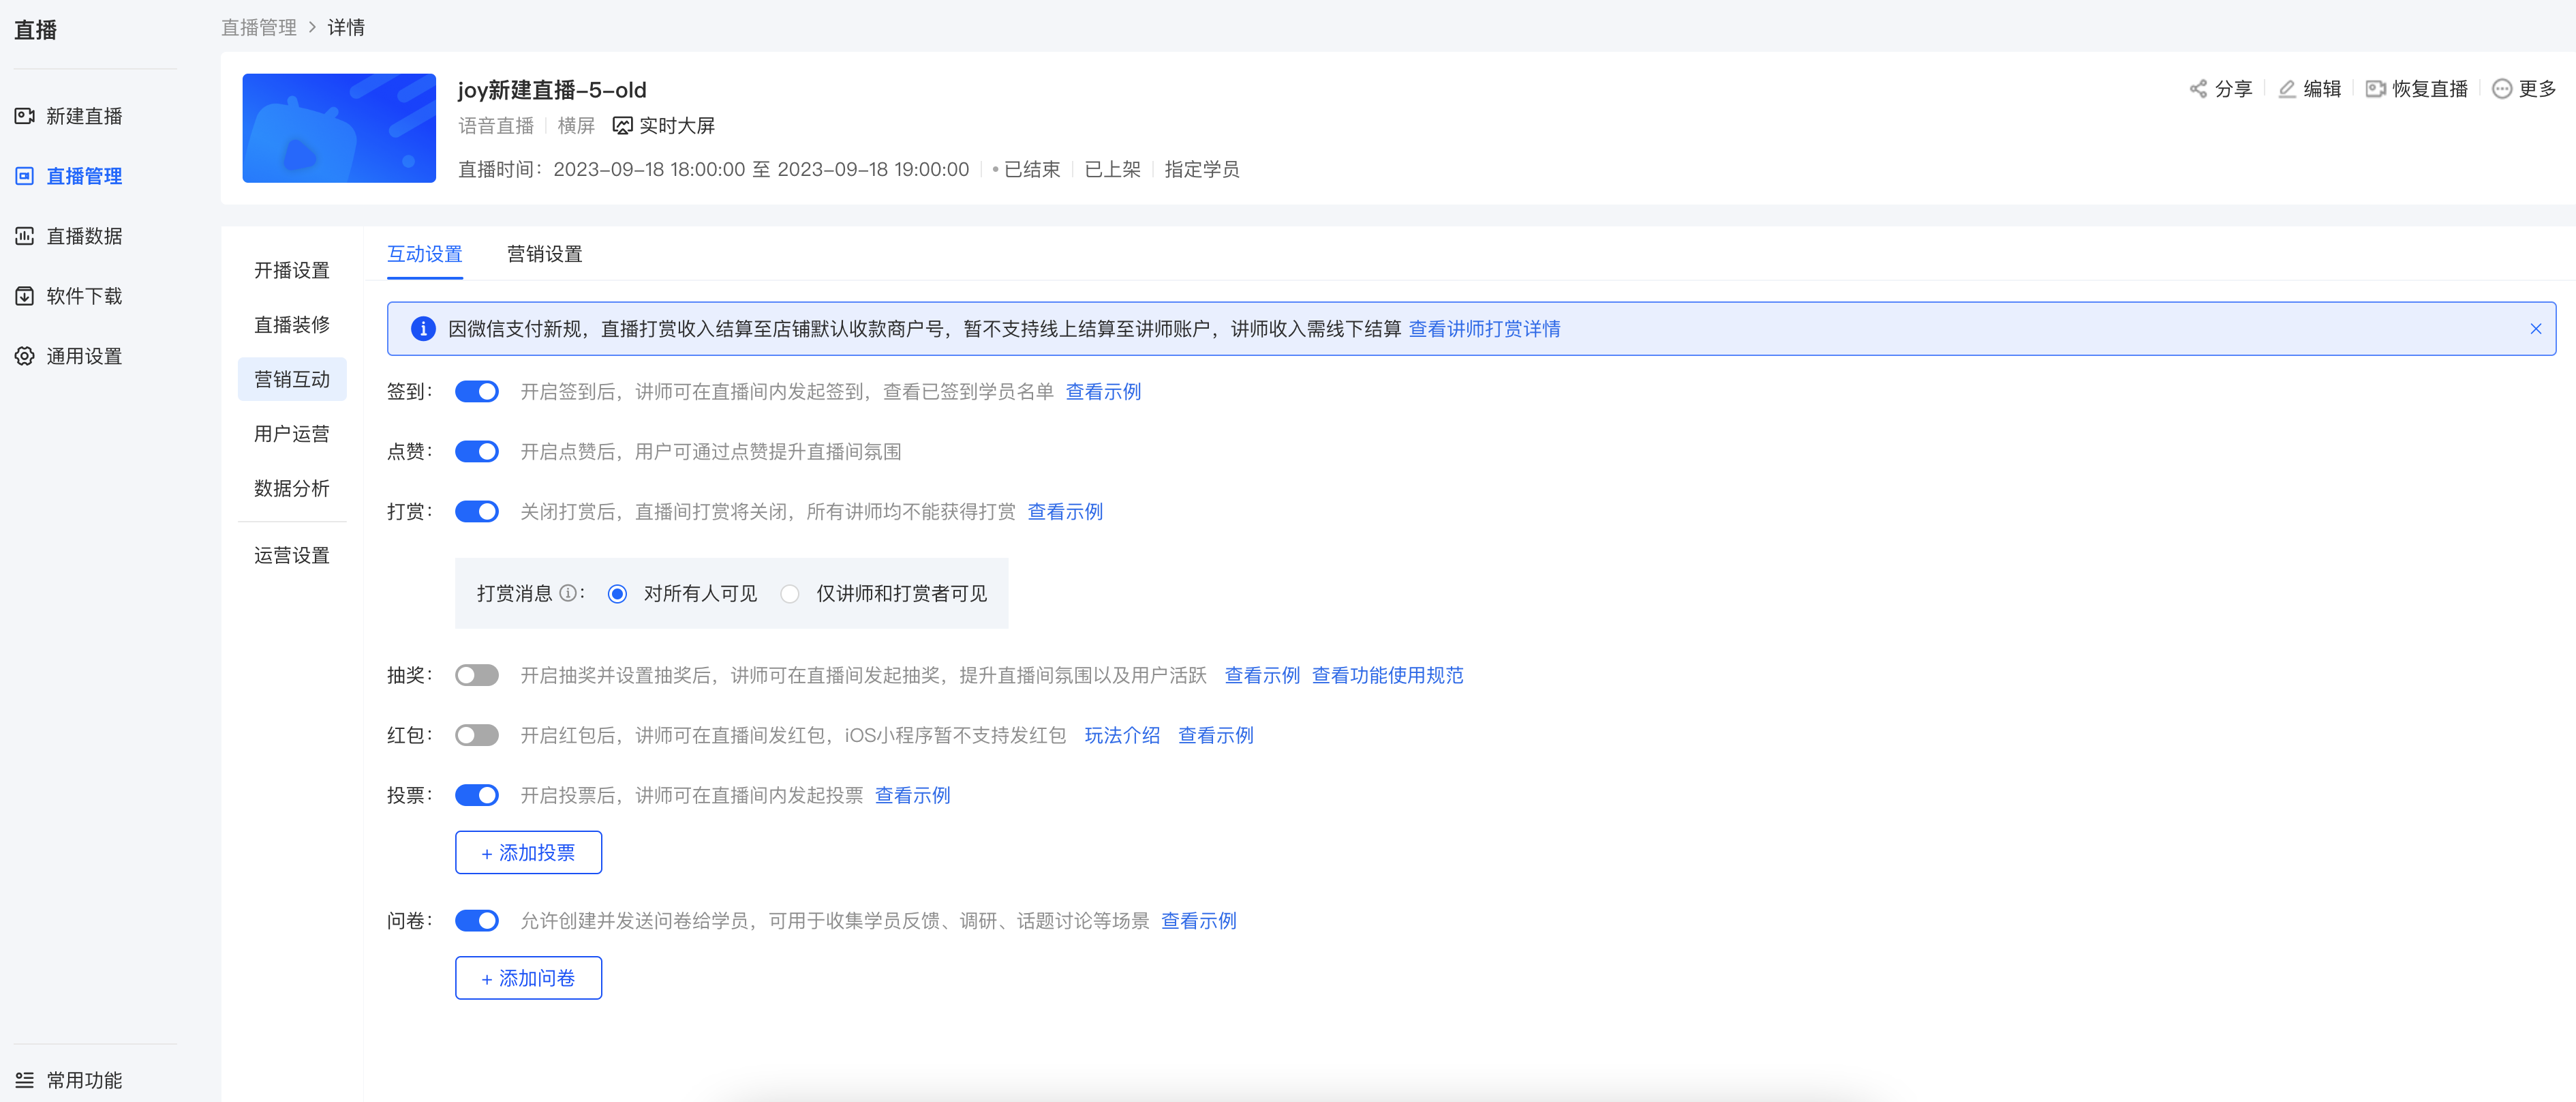Open 通用设置 gear icon
This screenshot has width=2576, height=1102.
[25, 357]
